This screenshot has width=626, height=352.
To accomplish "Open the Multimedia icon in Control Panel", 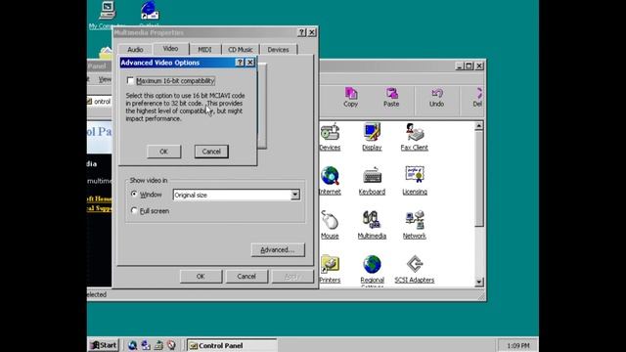I will [372, 225].
